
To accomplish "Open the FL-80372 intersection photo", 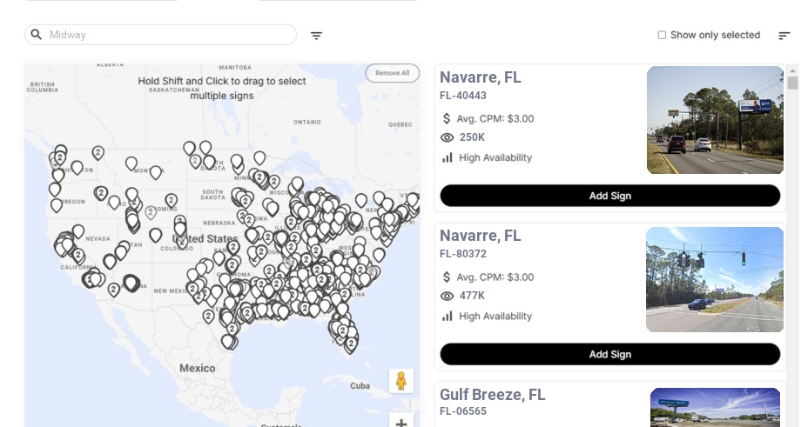I will pos(715,279).
